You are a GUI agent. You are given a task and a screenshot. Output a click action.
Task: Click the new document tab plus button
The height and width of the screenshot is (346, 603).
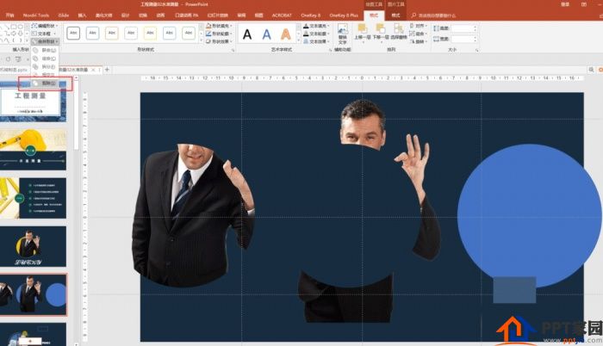tap(107, 70)
